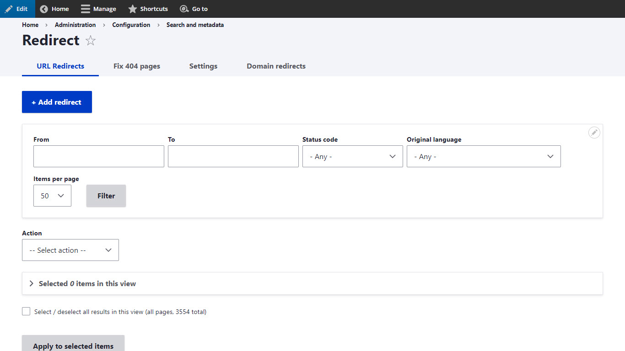Open the Manage hamburger menu
The height and width of the screenshot is (351, 625).
pos(86,9)
